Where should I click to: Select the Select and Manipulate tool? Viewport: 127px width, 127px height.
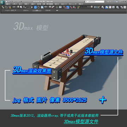pyautogui.click(x=57, y=7)
